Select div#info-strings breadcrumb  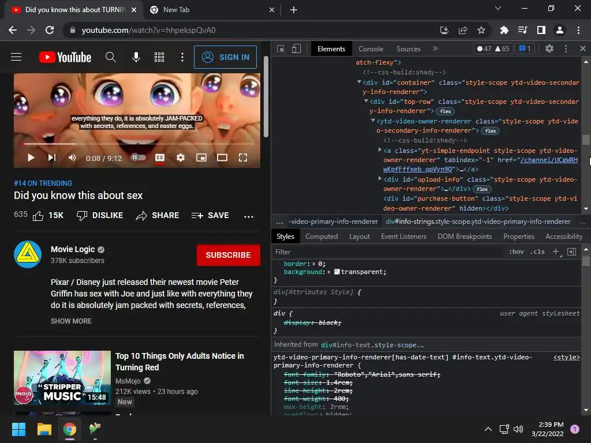(478, 221)
